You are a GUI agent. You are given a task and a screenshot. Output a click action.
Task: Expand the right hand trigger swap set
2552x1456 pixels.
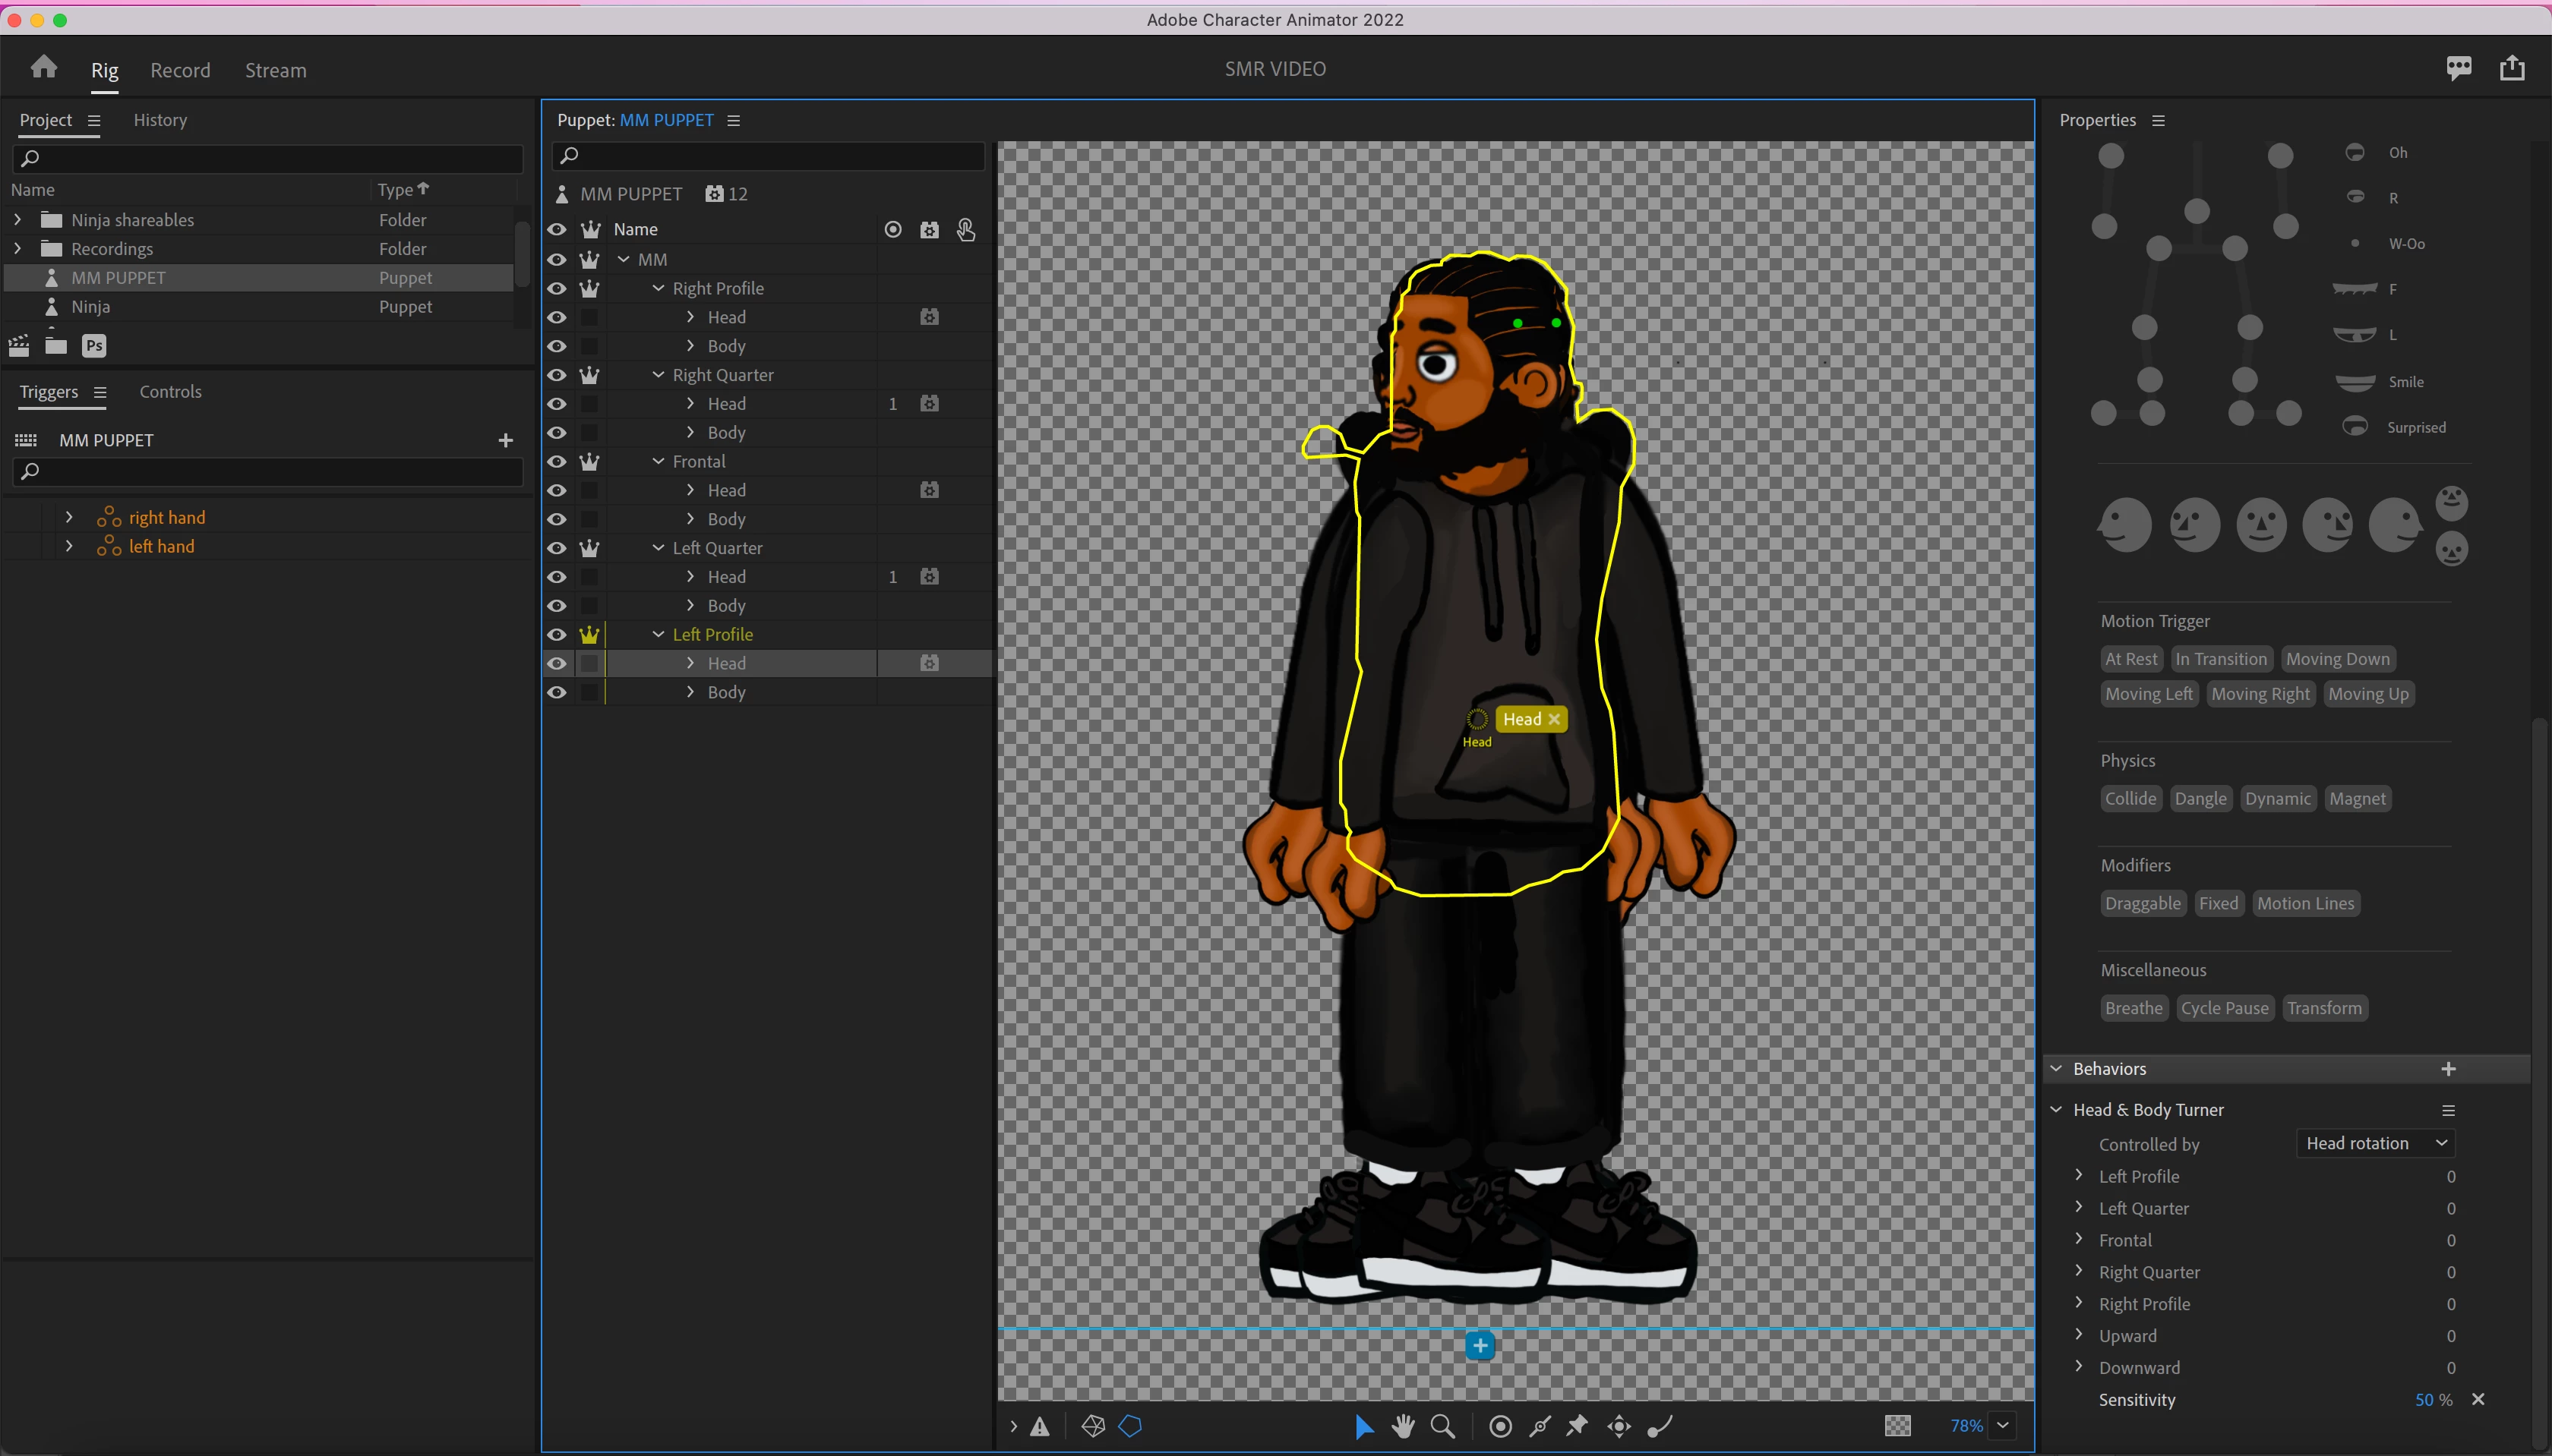(x=69, y=517)
